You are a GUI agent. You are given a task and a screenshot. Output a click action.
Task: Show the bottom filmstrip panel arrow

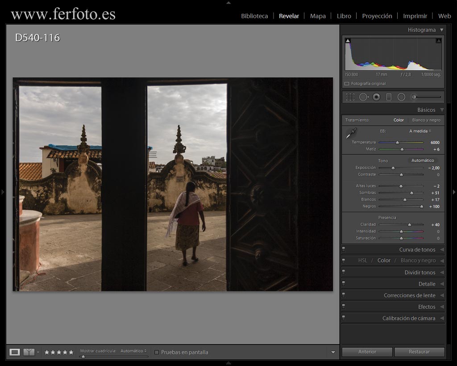coord(228,363)
